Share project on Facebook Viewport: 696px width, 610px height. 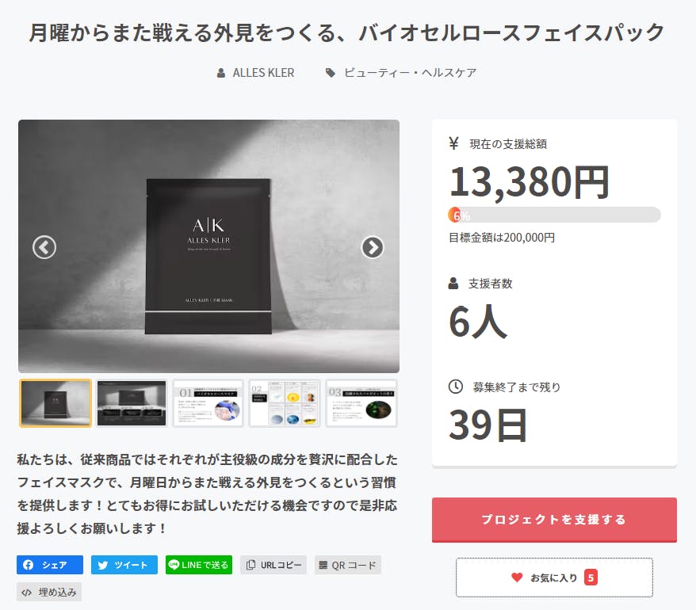coord(50,565)
